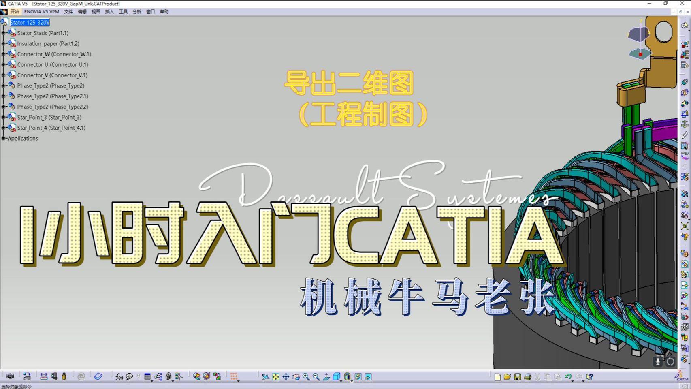Click the padlock icon

coord(168,376)
